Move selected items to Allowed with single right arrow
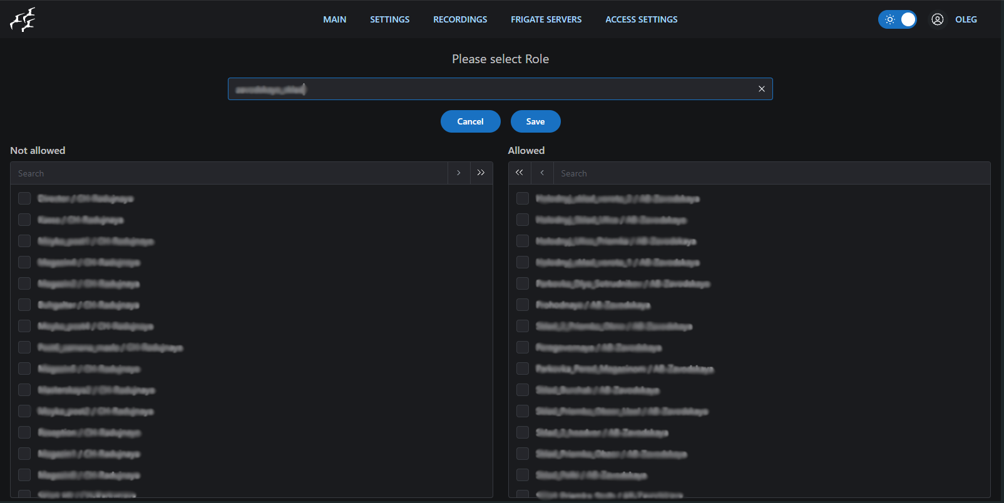 pos(459,173)
